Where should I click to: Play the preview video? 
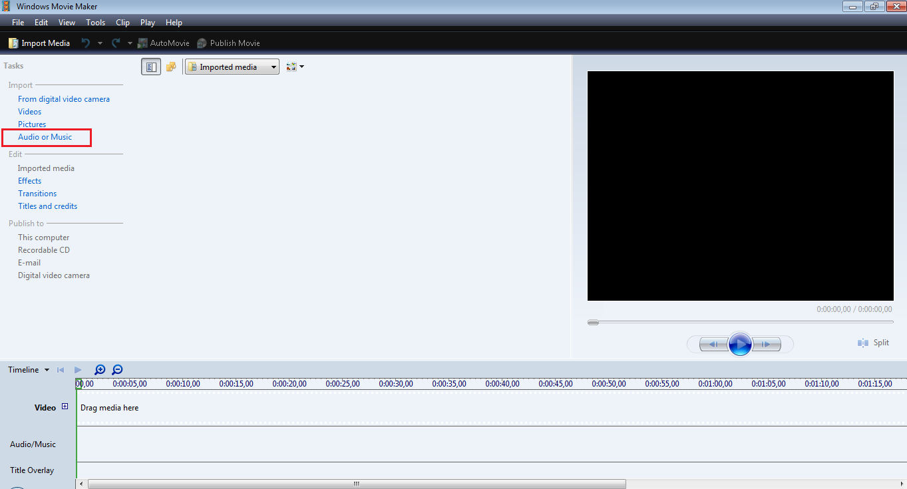[x=740, y=344]
